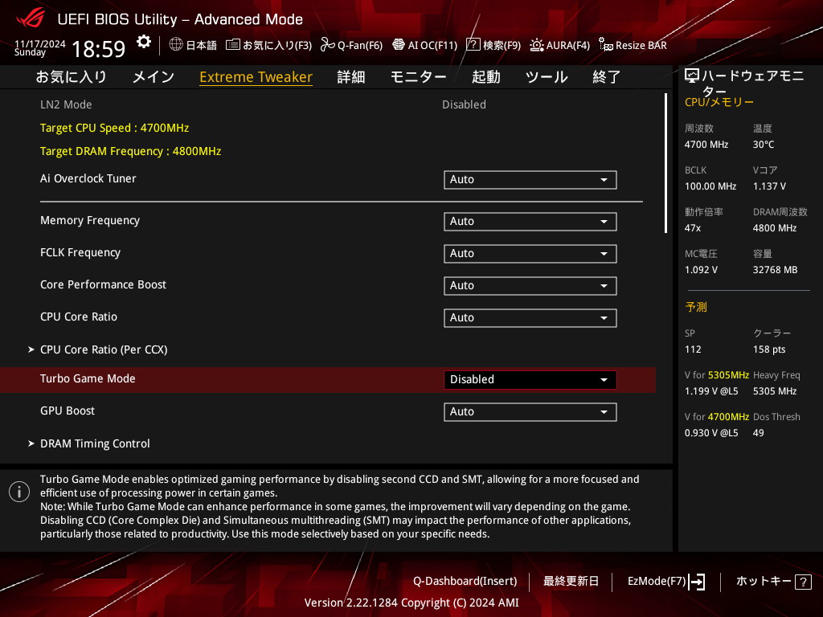Switch to モニター tab

pyautogui.click(x=418, y=77)
